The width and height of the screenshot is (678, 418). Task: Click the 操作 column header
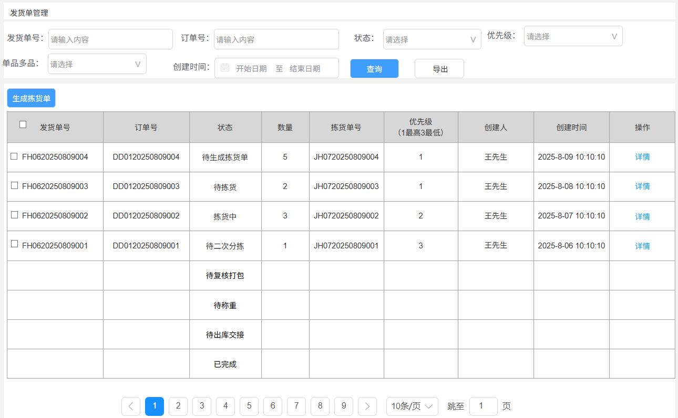tap(642, 127)
